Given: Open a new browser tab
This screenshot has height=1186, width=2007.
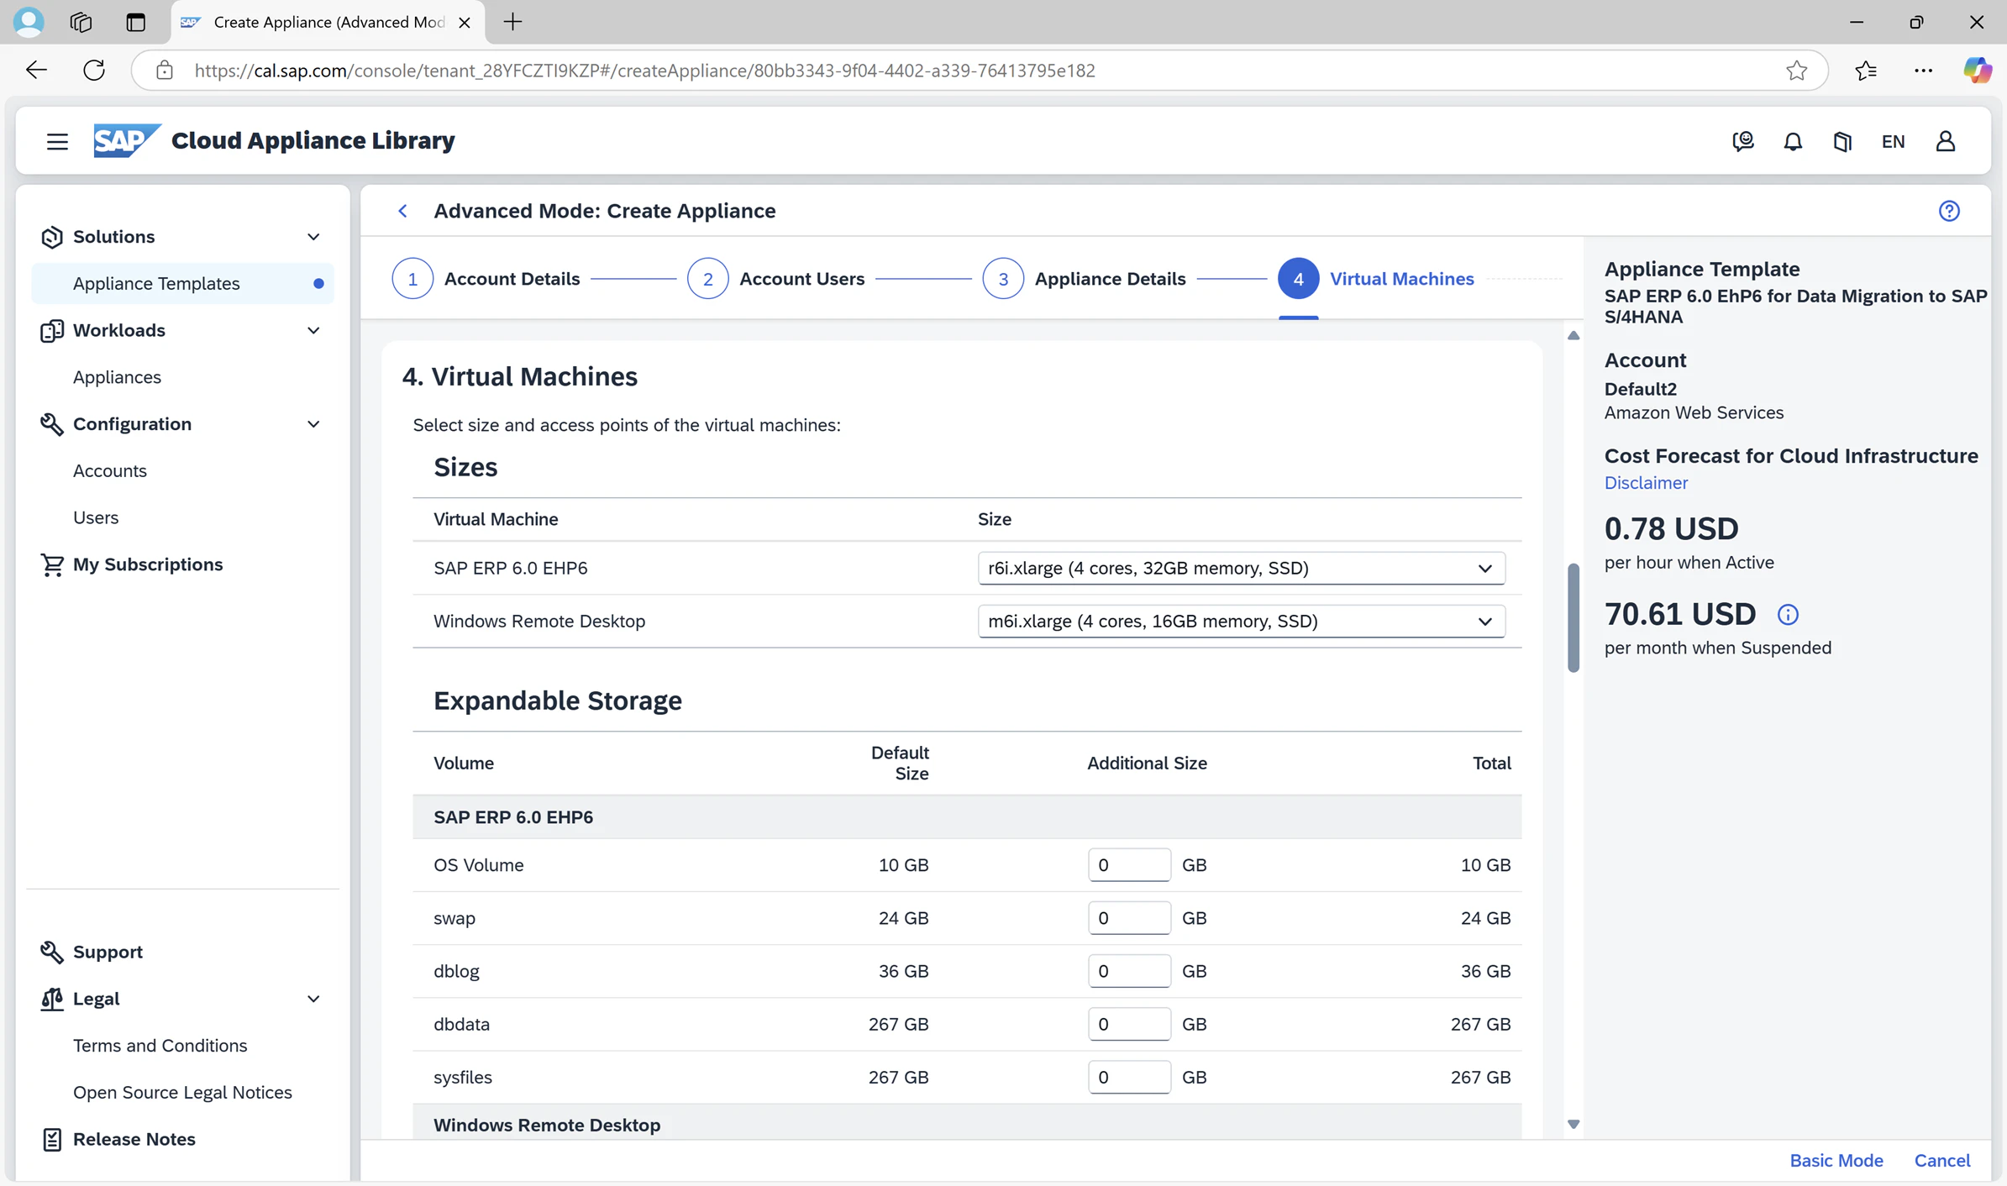Looking at the screenshot, I should click(x=512, y=22).
